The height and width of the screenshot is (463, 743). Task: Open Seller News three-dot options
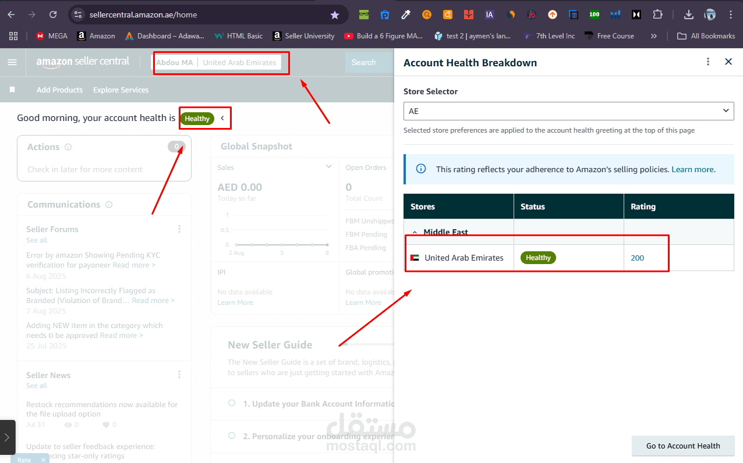(x=179, y=375)
